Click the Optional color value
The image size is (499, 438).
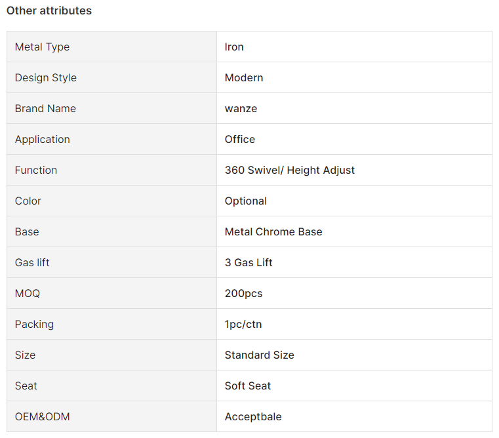[x=246, y=201]
